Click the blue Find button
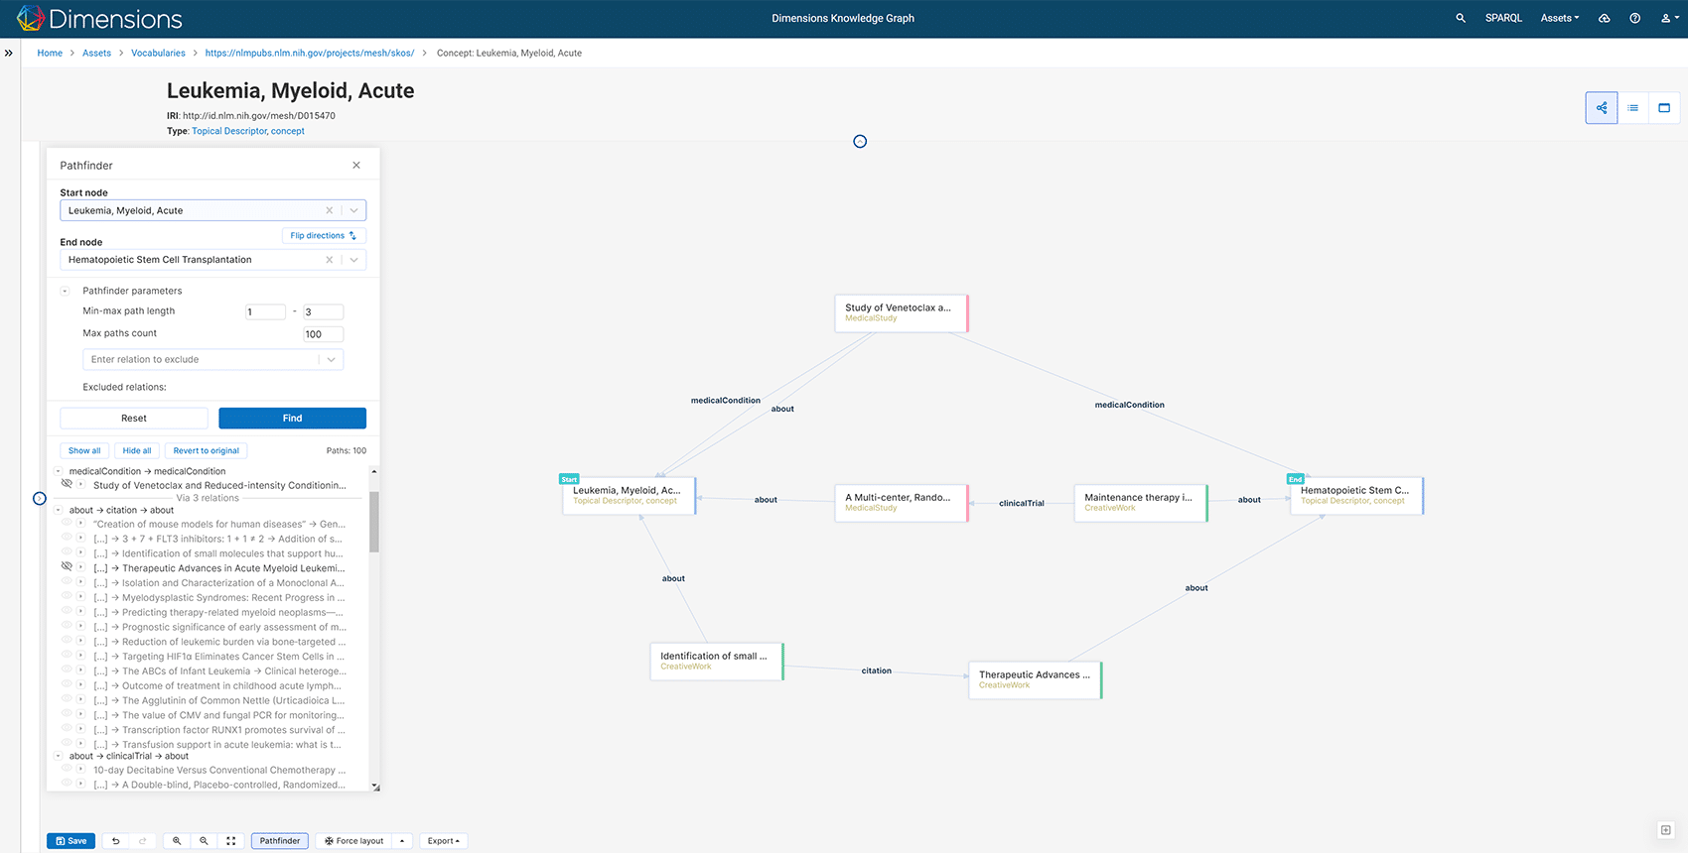Image resolution: width=1688 pixels, height=853 pixels. (x=292, y=419)
